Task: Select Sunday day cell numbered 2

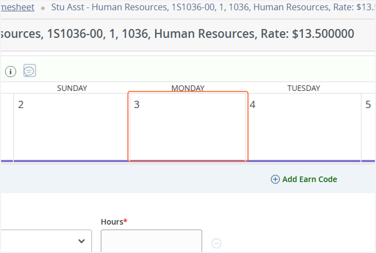Action: click(72, 127)
